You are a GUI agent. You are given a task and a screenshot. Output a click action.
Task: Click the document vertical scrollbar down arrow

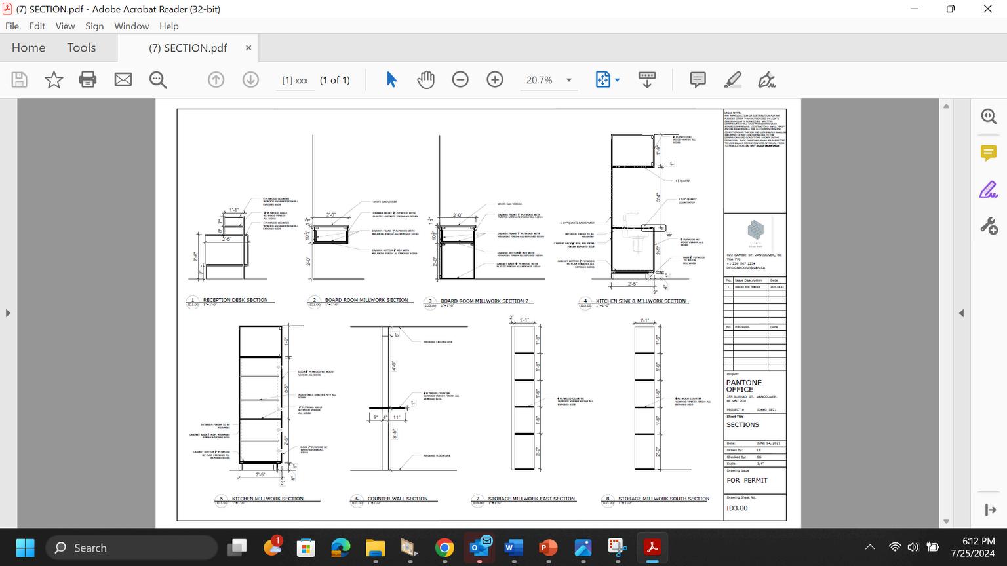(x=945, y=522)
